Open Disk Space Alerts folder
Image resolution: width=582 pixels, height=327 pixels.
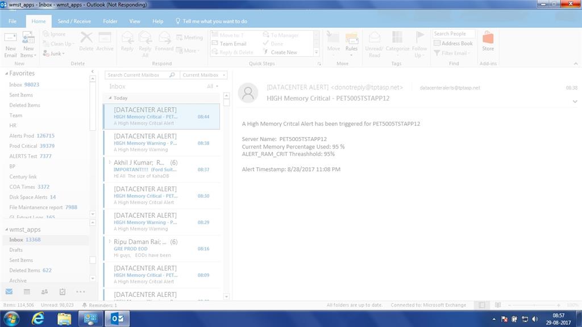(32, 197)
